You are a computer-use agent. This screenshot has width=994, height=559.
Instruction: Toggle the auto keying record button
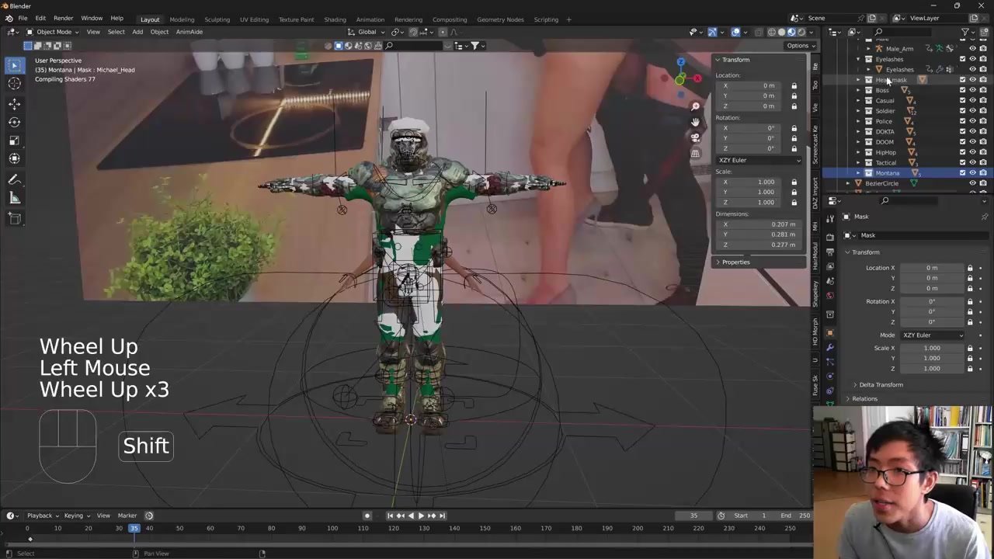[x=367, y=516]
